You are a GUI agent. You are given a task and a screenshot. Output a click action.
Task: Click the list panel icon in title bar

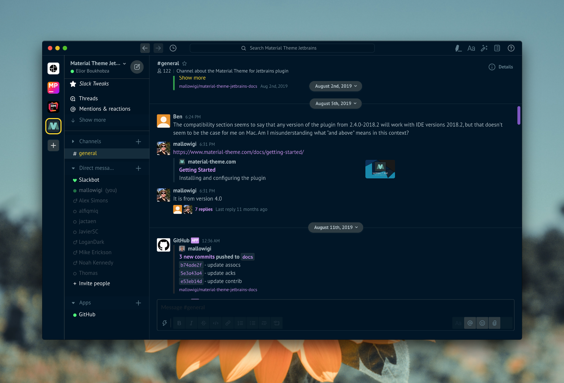click(x=497, y=48)
